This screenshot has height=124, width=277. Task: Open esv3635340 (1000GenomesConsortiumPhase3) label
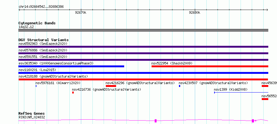pos(56,63)
